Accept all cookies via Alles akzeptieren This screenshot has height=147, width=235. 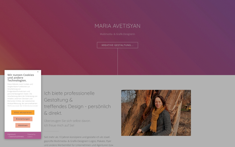pyautogui.click(x=23, y=112)
